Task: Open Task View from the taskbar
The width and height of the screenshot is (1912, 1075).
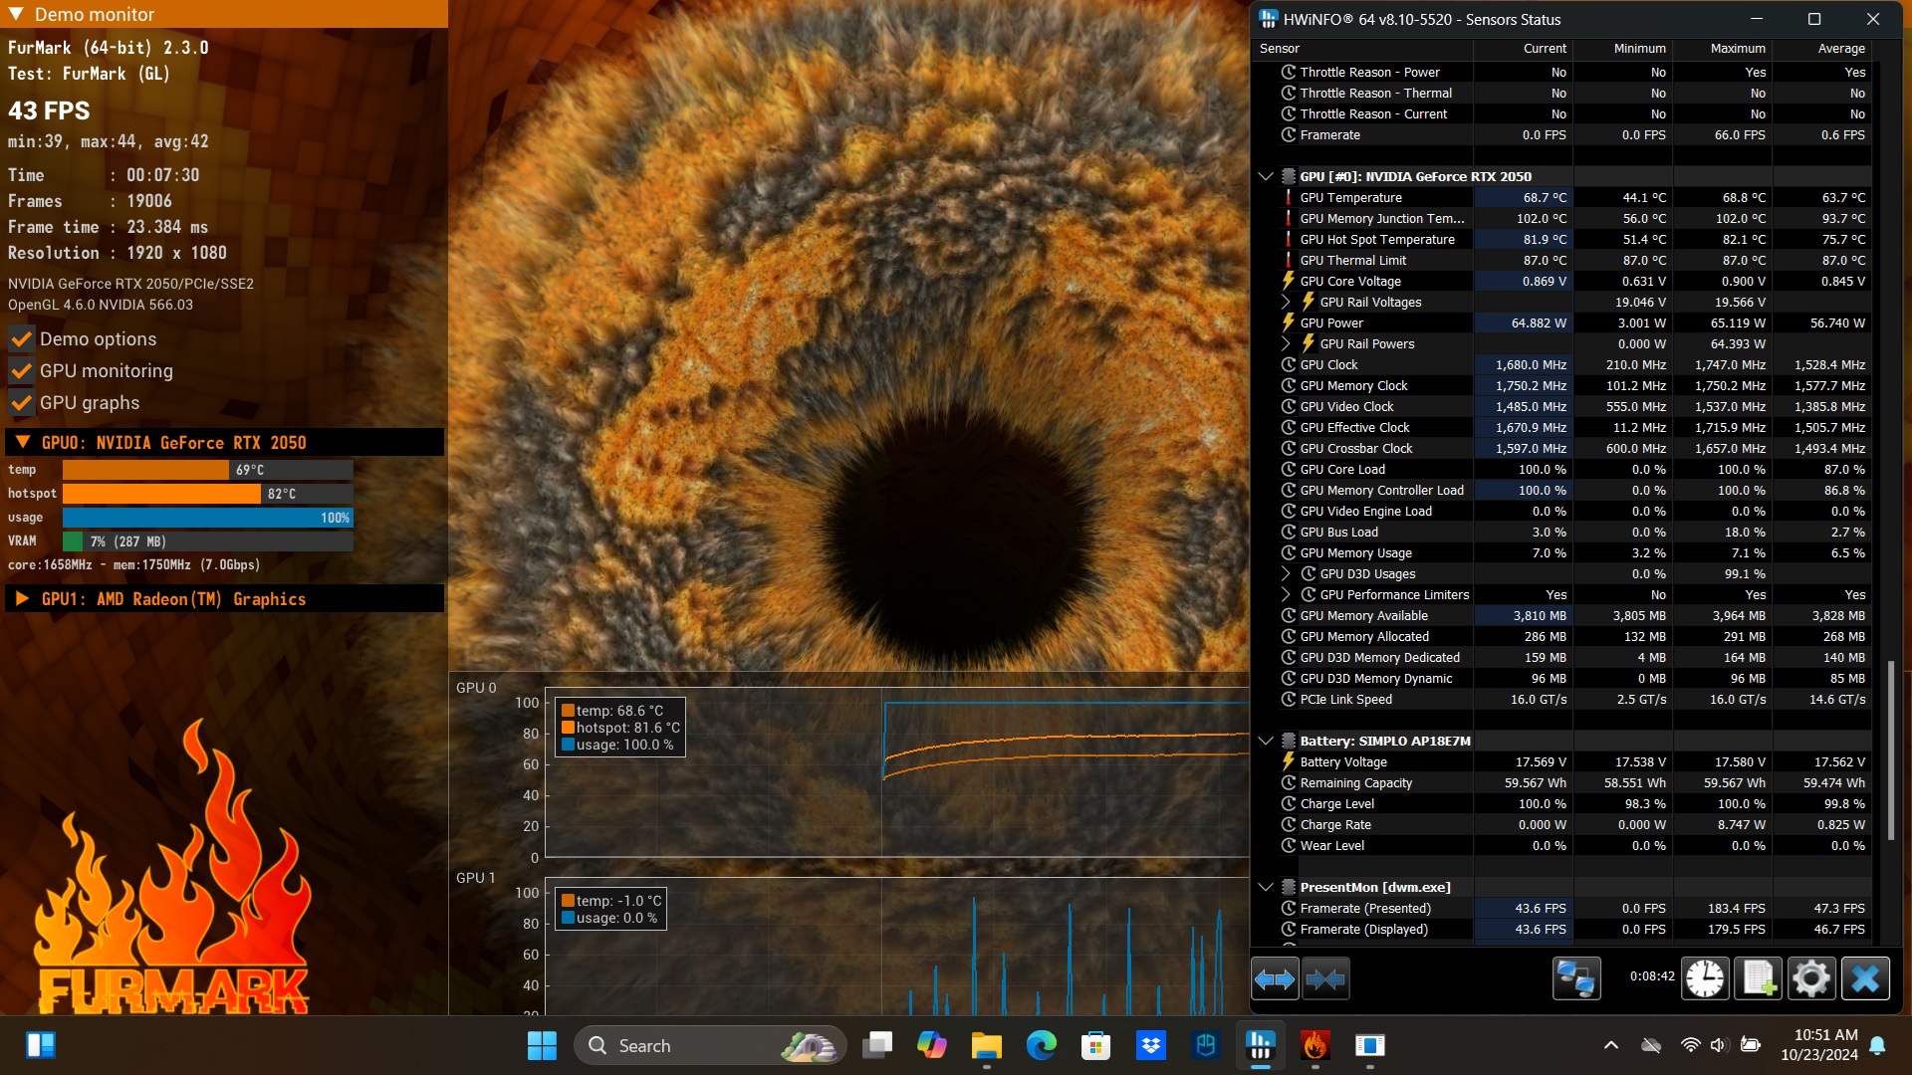Action: 877,1045
